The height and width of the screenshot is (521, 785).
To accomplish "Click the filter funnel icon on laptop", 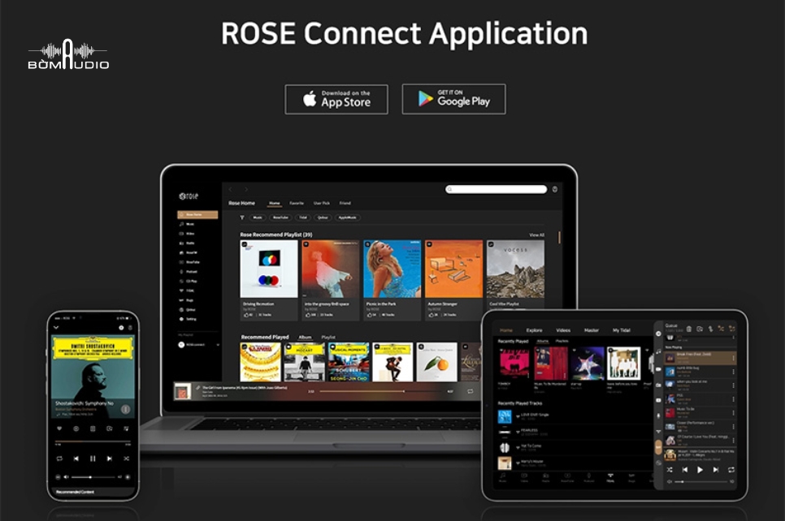I will click(242, 217).
